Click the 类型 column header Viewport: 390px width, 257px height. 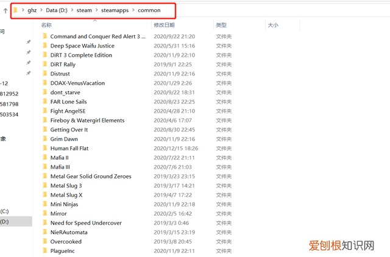[x=221, y=25]
